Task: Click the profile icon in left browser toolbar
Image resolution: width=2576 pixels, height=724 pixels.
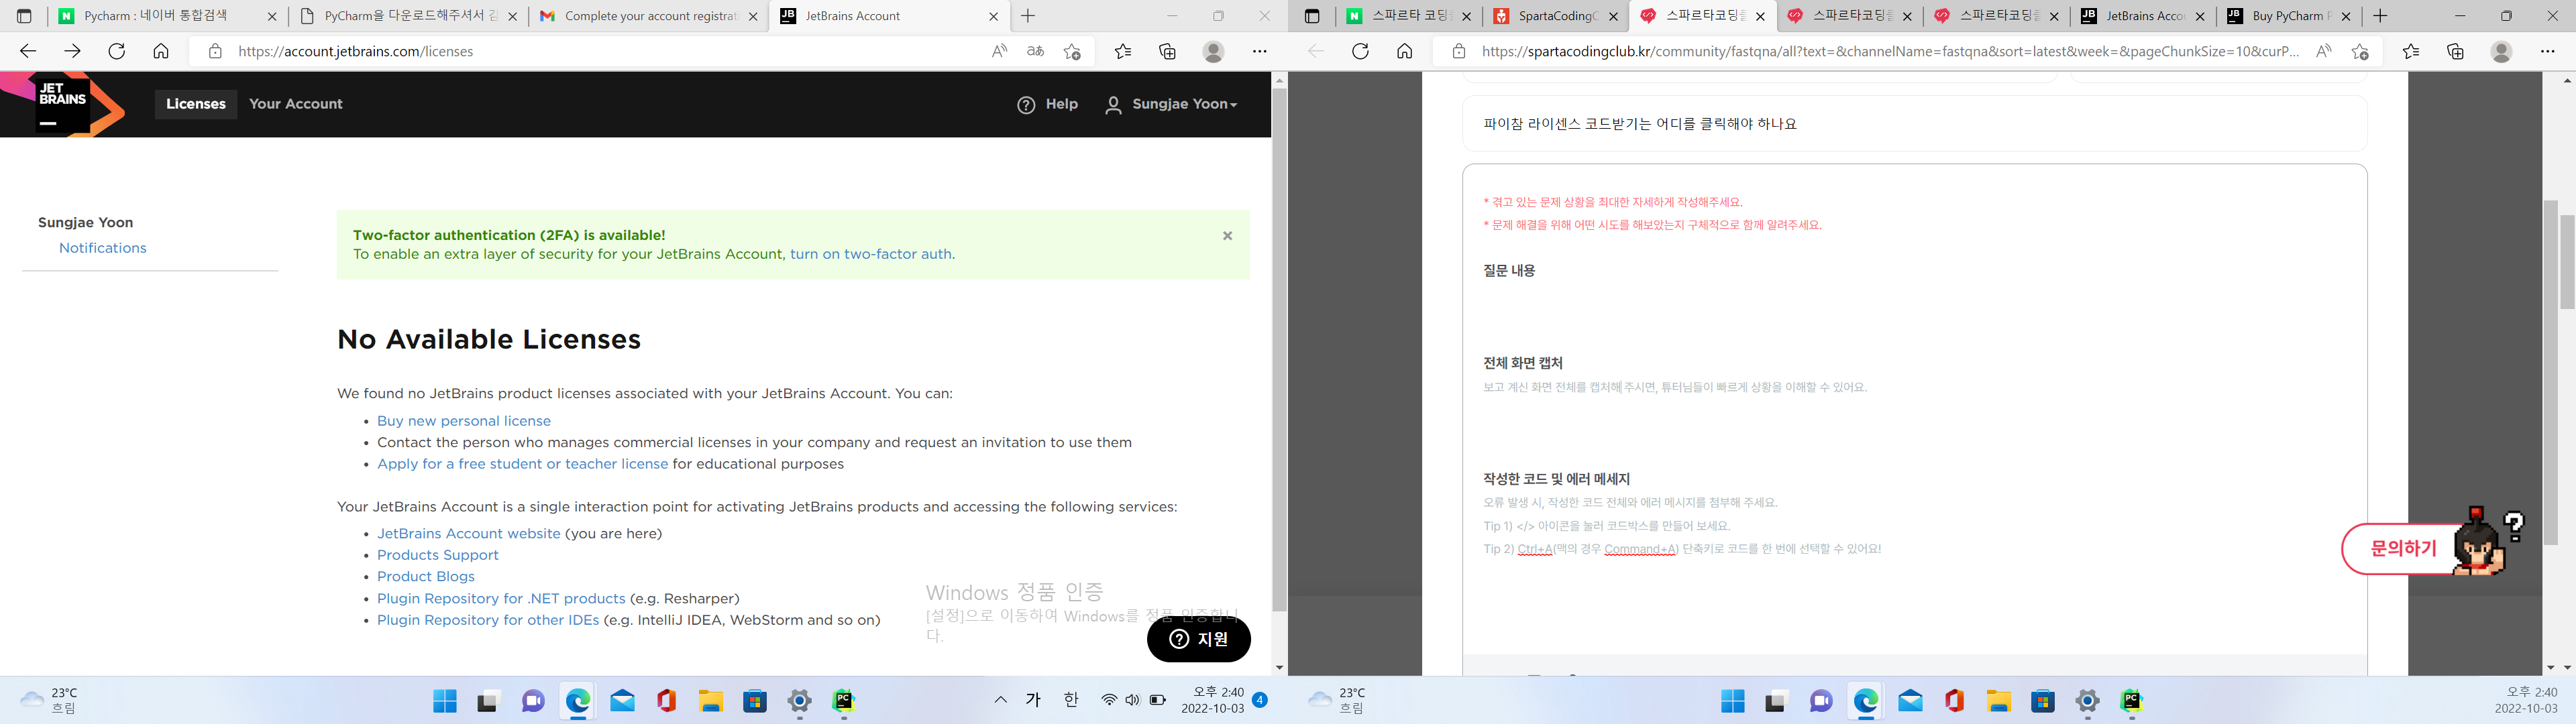Action: 1213,51
